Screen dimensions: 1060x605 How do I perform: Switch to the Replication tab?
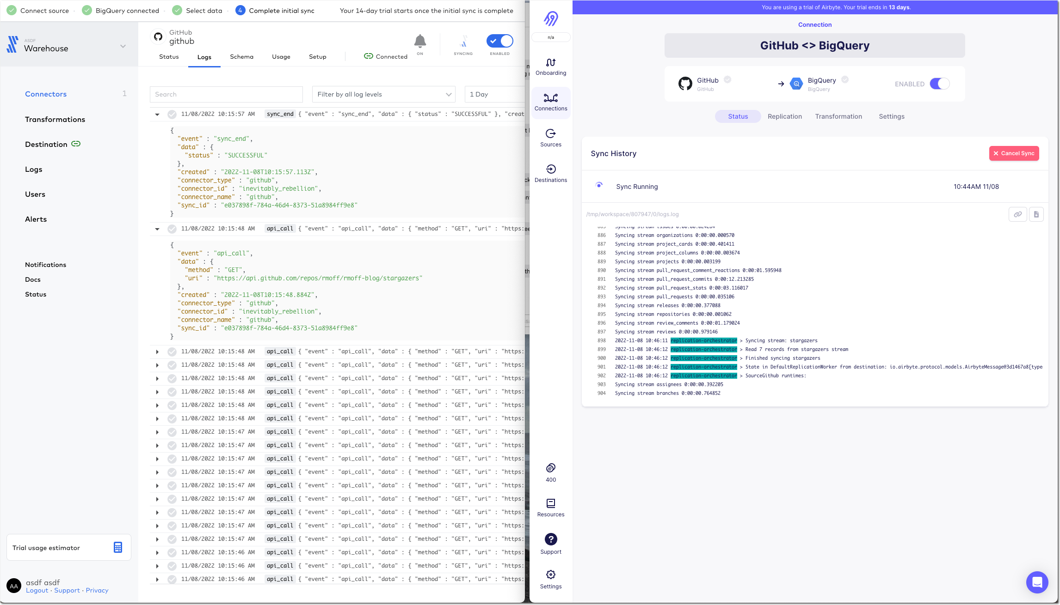pos(784,116)
